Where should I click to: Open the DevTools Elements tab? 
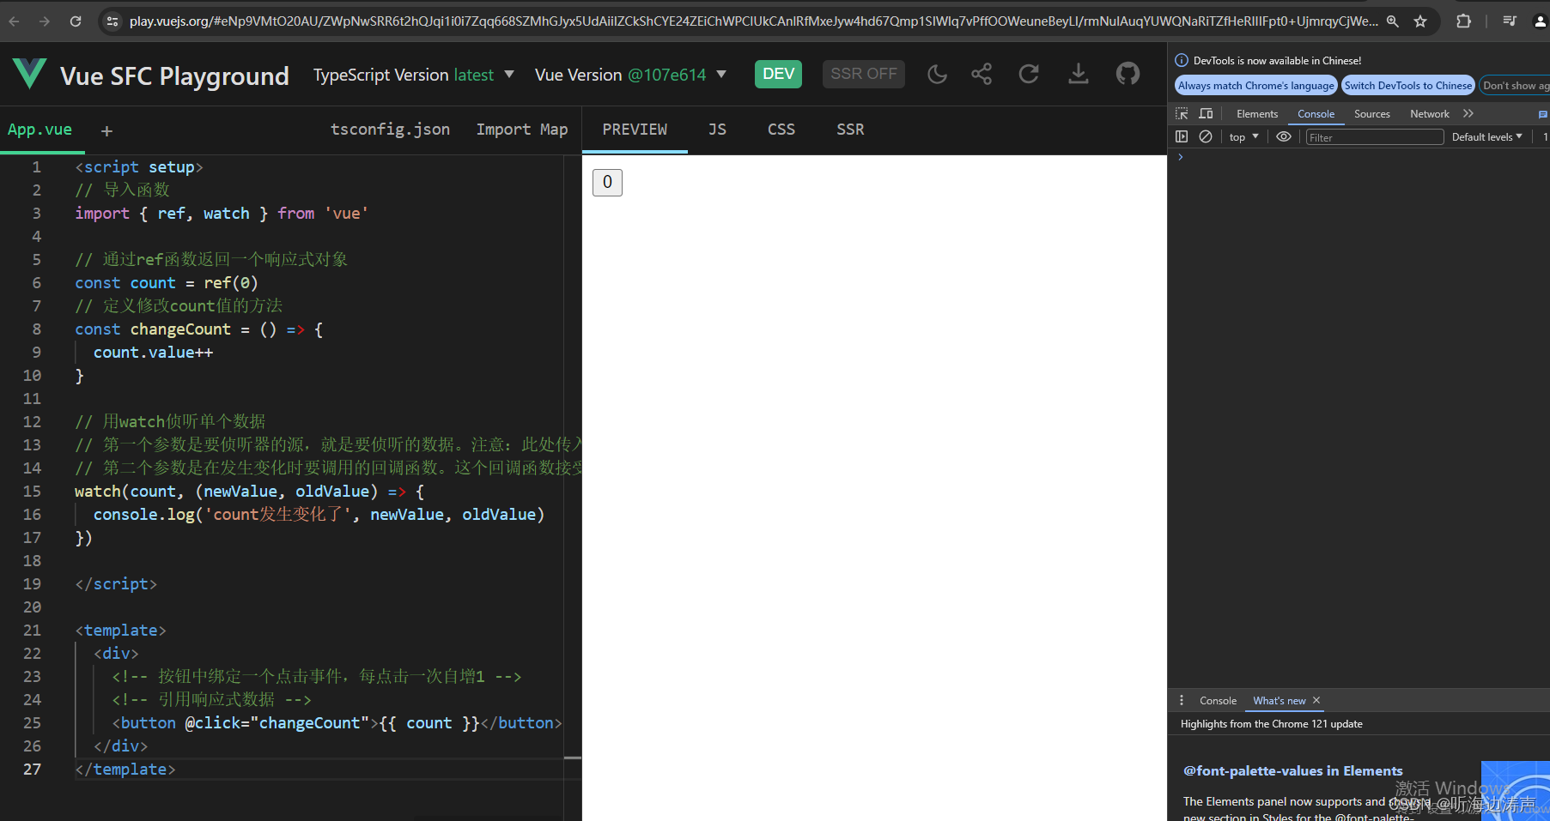1257,114
